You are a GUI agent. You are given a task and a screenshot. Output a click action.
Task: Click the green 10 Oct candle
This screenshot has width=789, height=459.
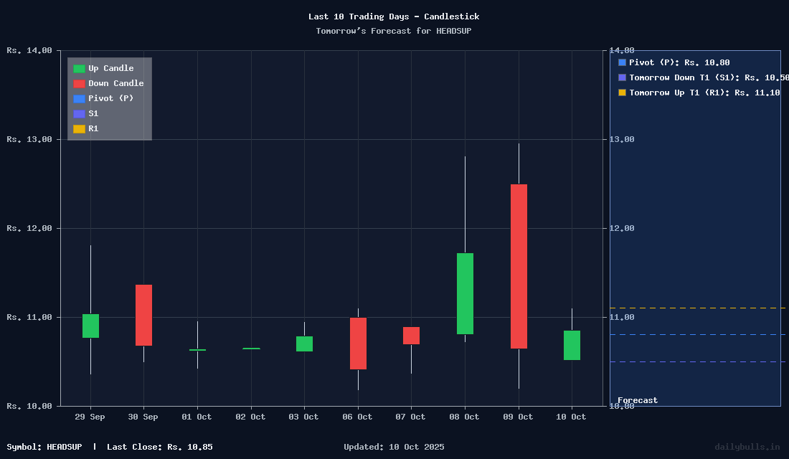pos(572,345)
